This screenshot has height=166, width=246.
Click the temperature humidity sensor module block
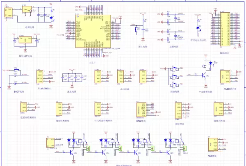24,108
